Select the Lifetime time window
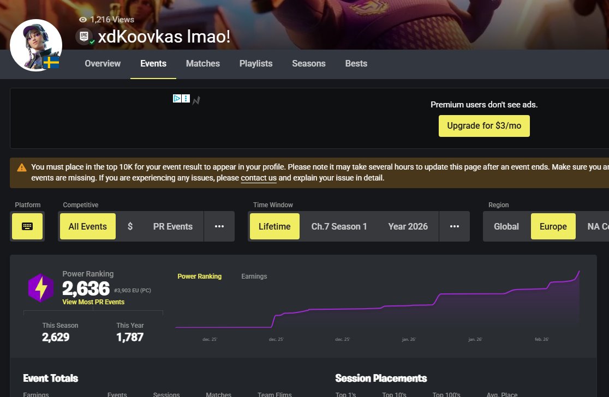The width and height of the screenshot is (609, 397). [x=274, y=226]
